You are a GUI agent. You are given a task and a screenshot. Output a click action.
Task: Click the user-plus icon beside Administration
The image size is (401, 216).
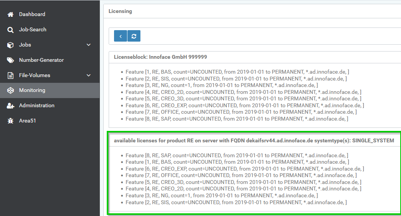[x=10, y=106]
